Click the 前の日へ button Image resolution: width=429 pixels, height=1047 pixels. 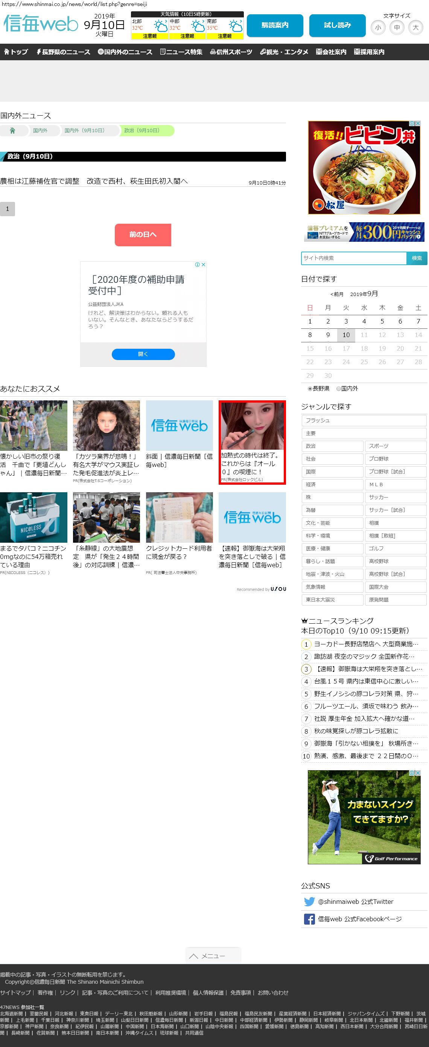coord(143,235)
